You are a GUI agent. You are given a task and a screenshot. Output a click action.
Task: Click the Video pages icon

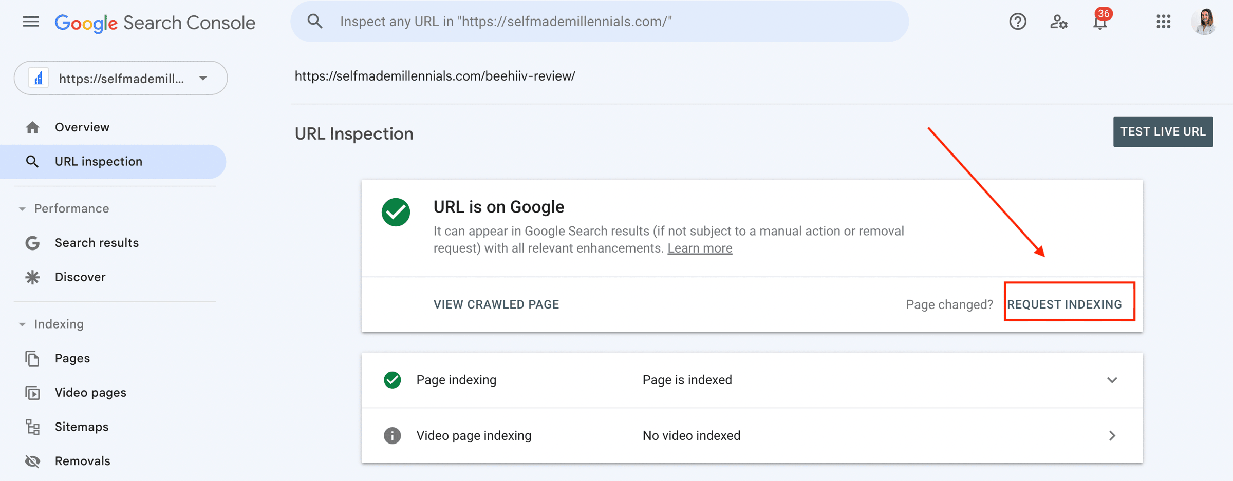pyautogui.click(x=32, y=393)
